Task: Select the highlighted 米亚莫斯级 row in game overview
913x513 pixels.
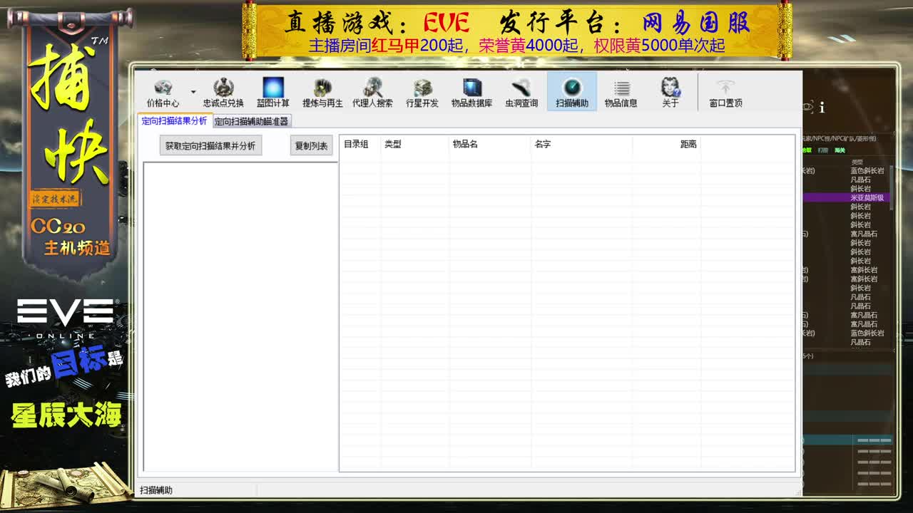Action: (847, 197)
